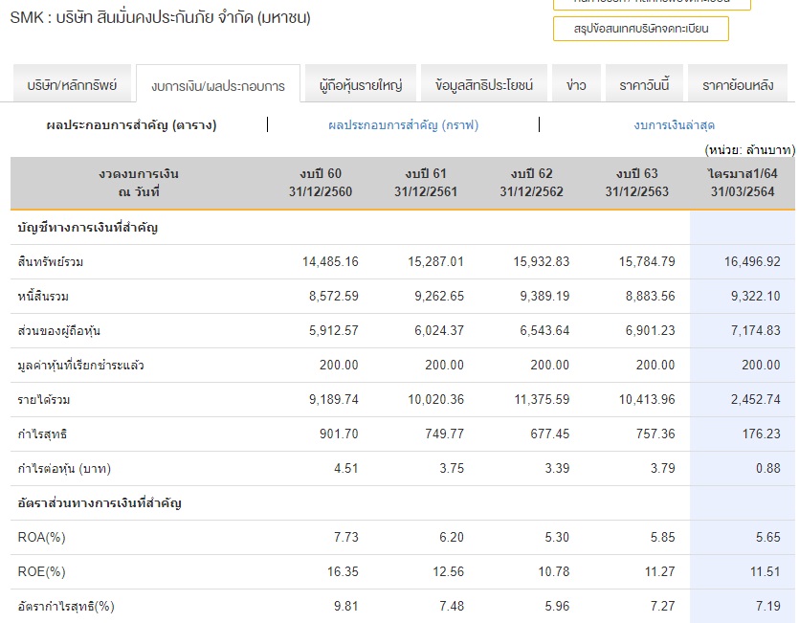Viewport: 799px width, 623px height.
Task: Click the กำไรสุทธิ row label
Action: click(x=43, y=434)
